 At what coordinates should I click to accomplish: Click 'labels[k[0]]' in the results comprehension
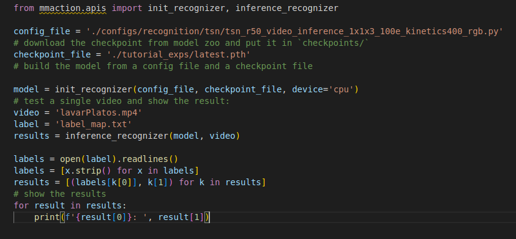[106, 182]
